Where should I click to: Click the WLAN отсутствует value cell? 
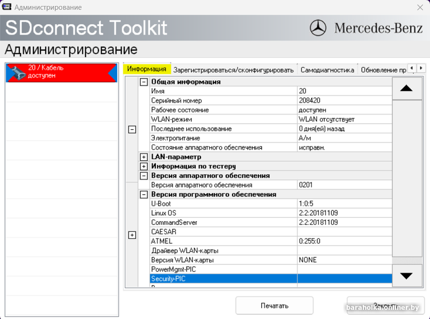click(345, 119)
